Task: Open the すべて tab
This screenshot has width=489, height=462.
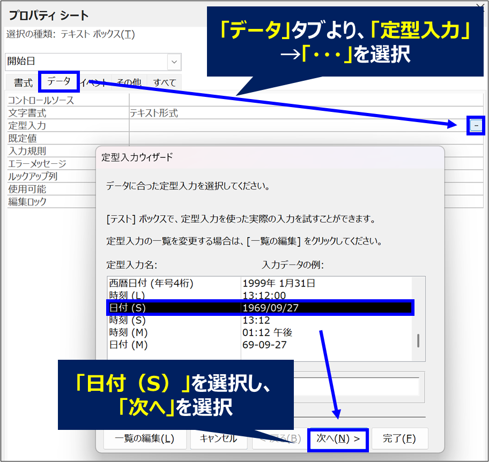Action: pos(164,82)
